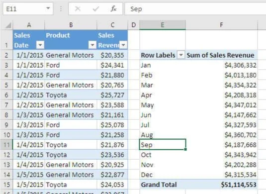Click the $23,536 revenue cell
Viewport: 266px width, 194px height.
(x=112, y=155)
